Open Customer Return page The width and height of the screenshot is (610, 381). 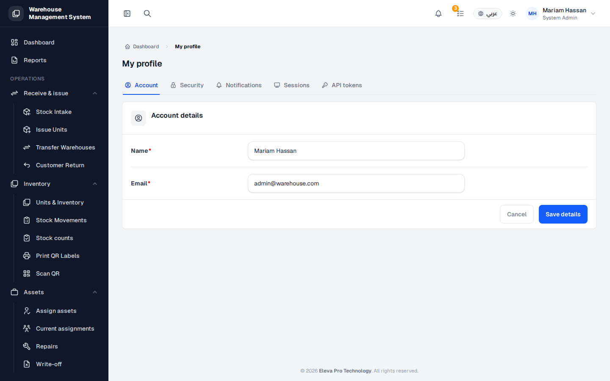click(60, 165)
